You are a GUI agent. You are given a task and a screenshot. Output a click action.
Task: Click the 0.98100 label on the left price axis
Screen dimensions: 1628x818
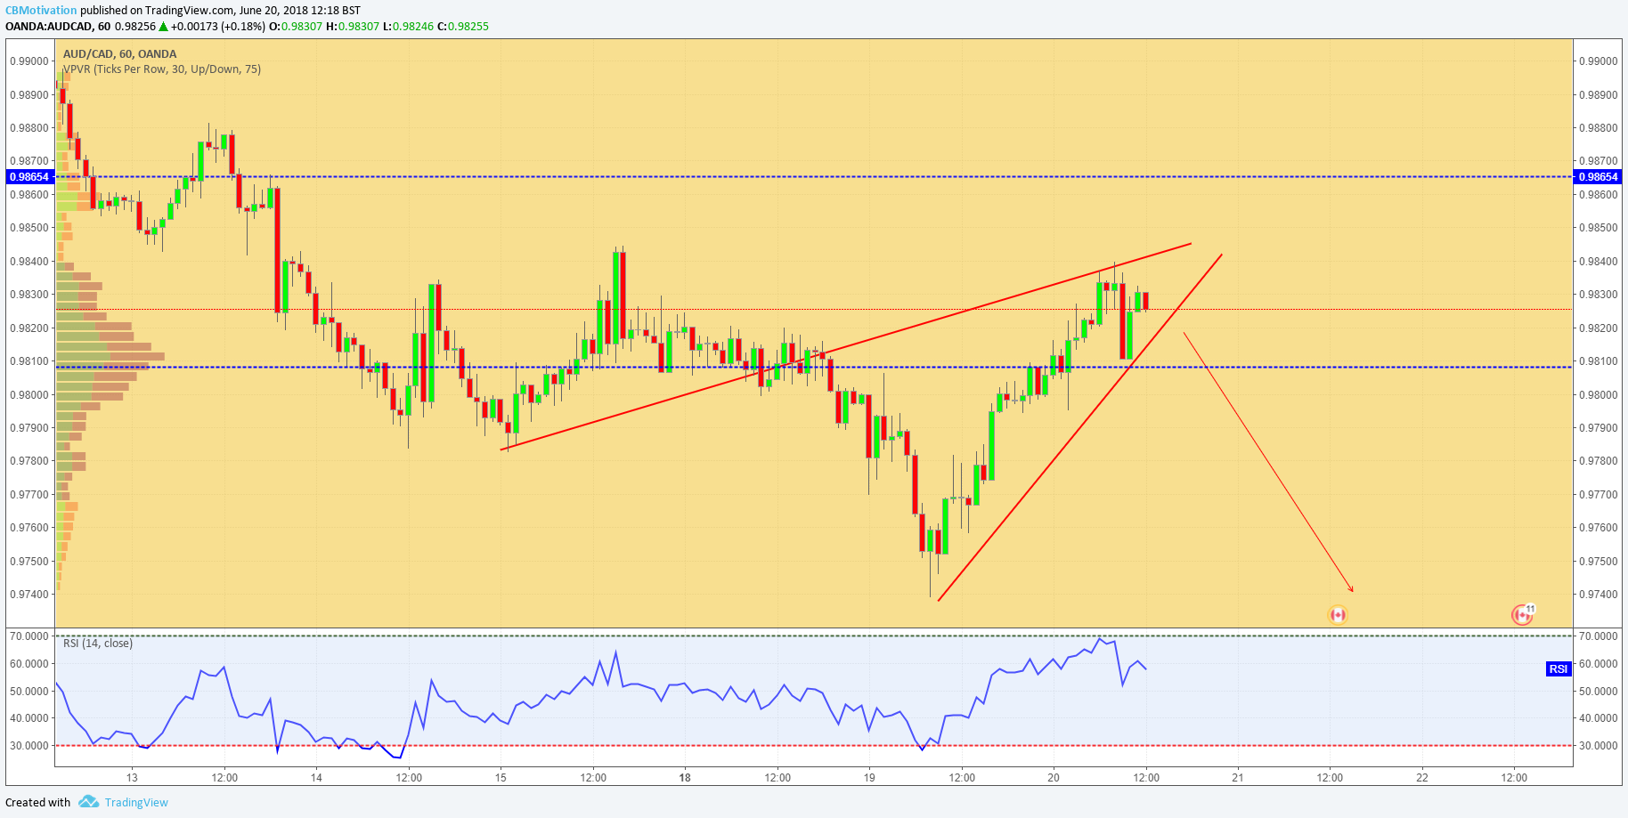coord(29,361)
